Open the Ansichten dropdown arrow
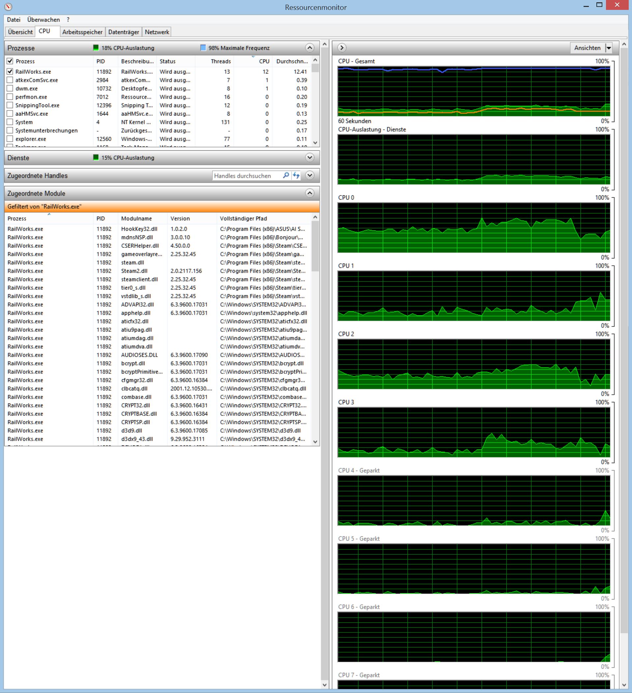 pos(609,48)
